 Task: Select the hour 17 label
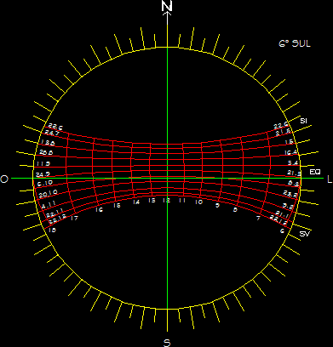[74, 219]
